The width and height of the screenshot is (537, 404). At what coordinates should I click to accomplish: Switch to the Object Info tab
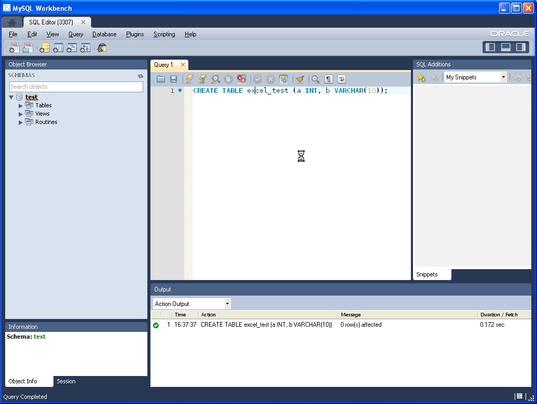pos(23,381)
